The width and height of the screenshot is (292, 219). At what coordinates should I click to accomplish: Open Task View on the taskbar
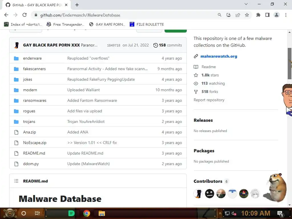(x=37, y=213)
